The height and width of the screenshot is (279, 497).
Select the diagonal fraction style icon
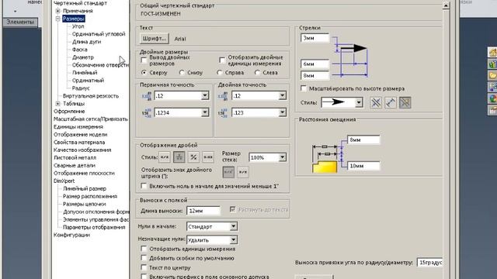pyautogui.click(x=193, y=157)
